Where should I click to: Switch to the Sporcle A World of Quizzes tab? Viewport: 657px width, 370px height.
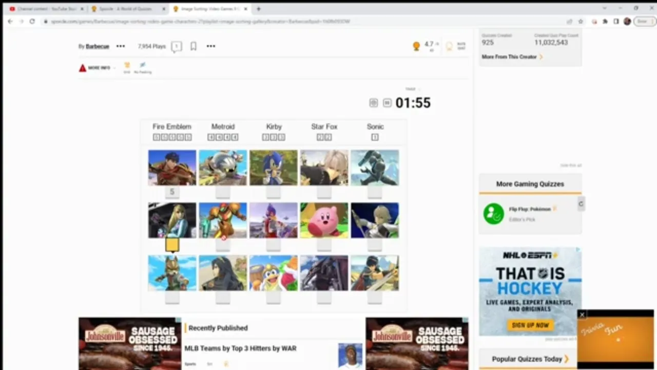127,9
